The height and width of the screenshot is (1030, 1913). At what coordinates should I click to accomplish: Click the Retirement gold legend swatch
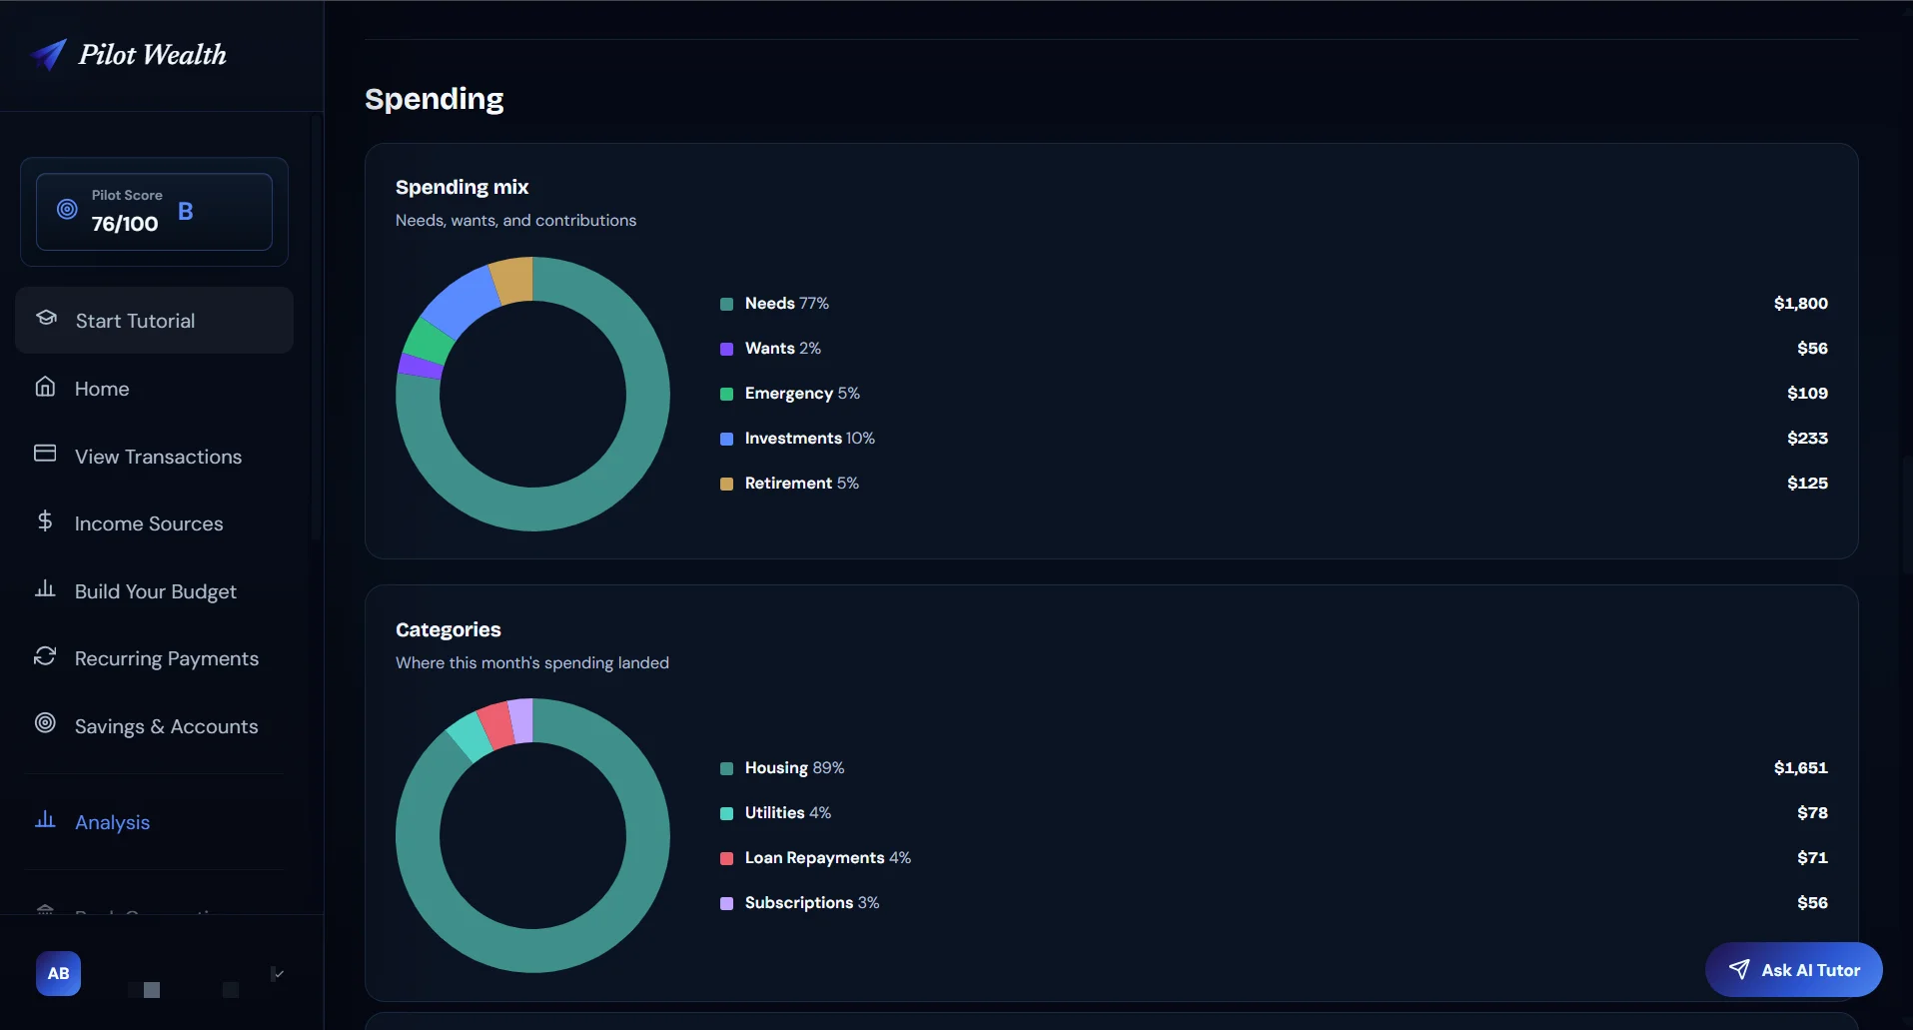pyautogui.click(x=726, y=484)
